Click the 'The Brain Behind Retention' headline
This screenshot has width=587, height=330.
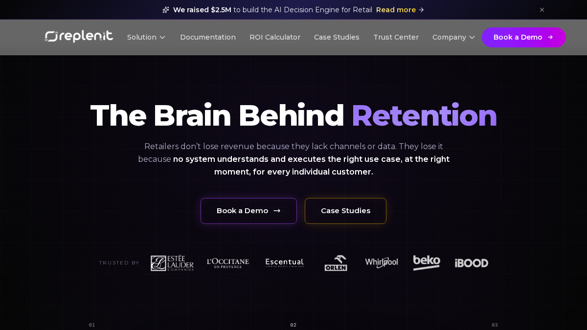pos(293,115)
